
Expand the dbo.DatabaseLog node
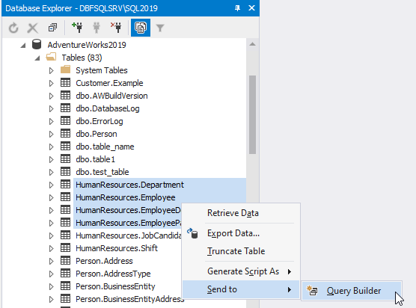tap(51, 108)
